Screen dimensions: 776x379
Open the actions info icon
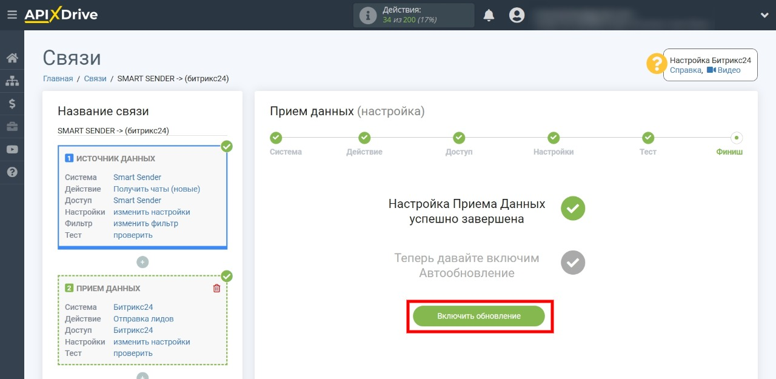(368, 16)
